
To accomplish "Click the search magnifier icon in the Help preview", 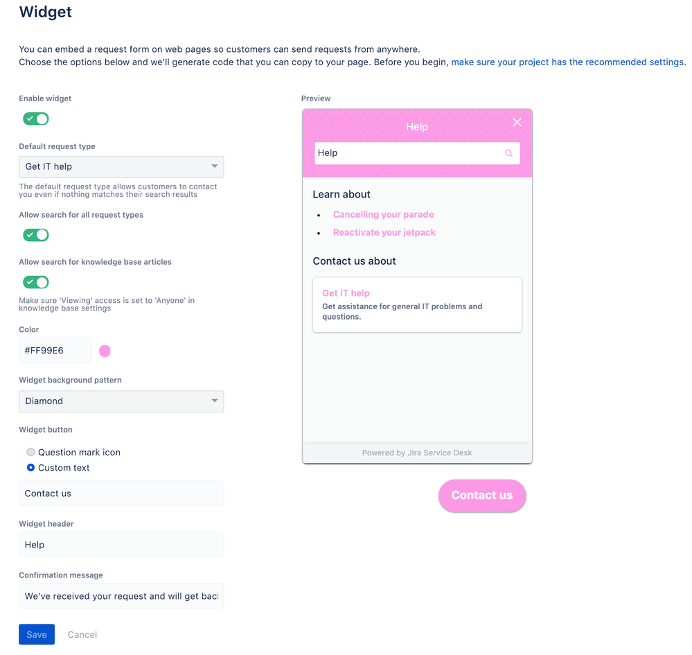I will coord(510,152).
